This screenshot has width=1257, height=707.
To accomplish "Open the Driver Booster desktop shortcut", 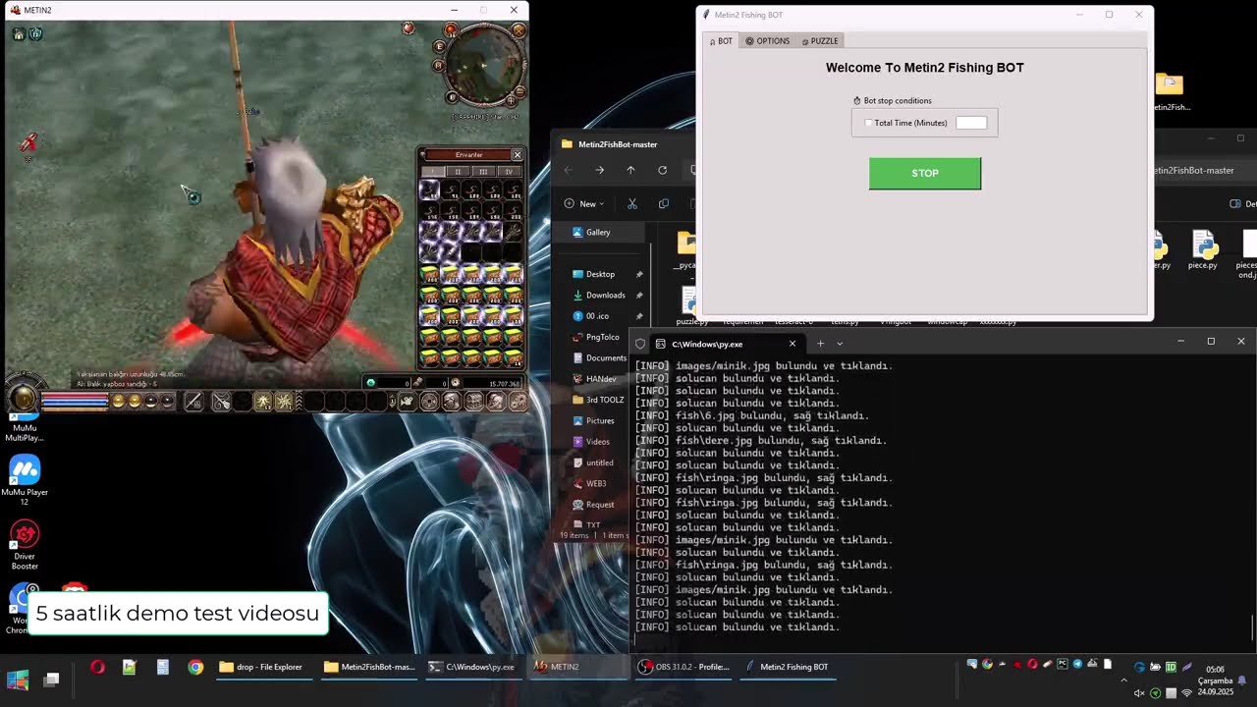I will click(25, 545).
